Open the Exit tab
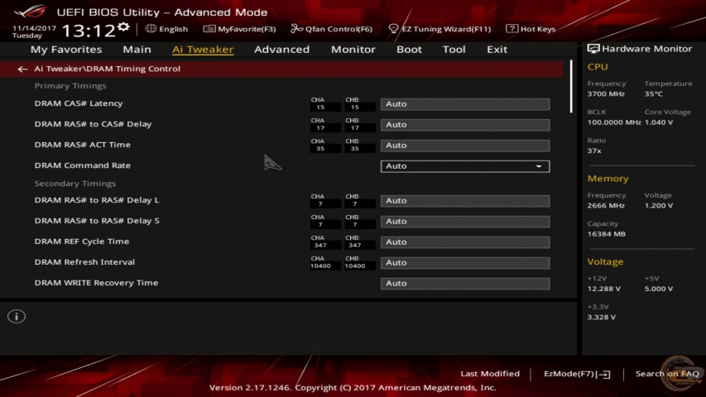The image size is (706, 397). coord(497,49)
